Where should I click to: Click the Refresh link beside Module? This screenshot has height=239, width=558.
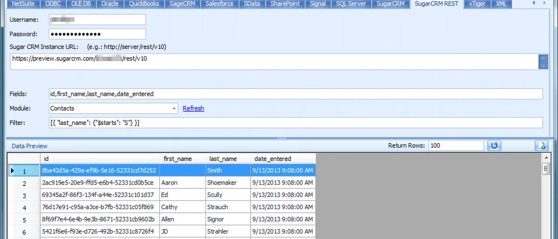pyautogui.click(x=193, y=108)
